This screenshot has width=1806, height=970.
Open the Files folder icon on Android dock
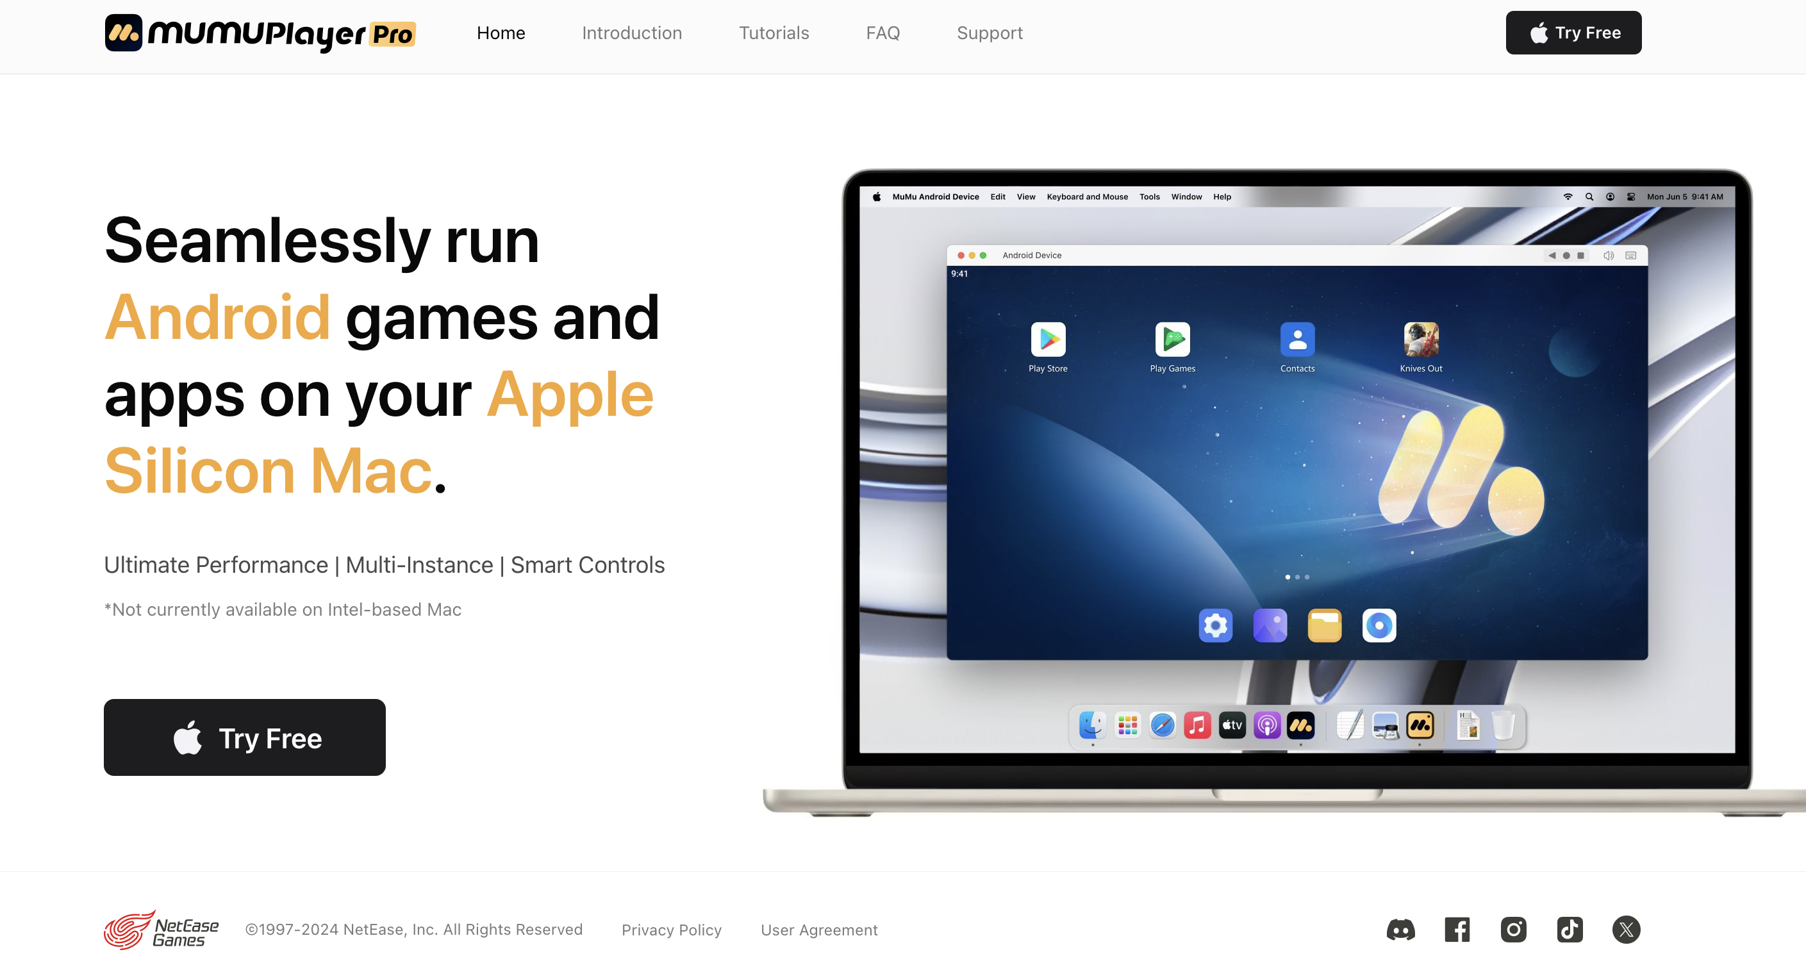1323,625
